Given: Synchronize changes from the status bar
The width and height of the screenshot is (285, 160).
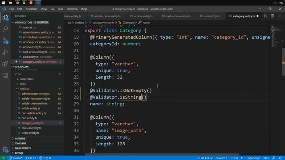Looking at the screenshot, I should [x=31, y=158].
